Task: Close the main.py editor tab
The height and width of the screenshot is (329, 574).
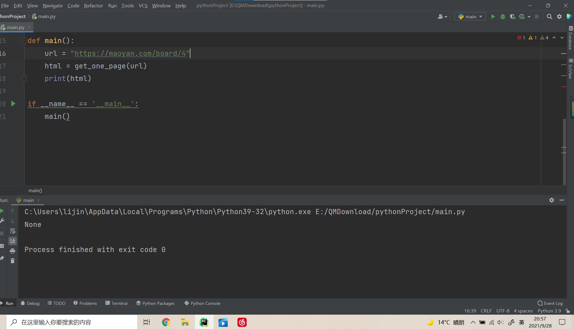Action: pos(29,27)
